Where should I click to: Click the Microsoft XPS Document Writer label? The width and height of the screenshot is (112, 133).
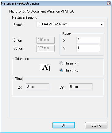pos(41,11)
